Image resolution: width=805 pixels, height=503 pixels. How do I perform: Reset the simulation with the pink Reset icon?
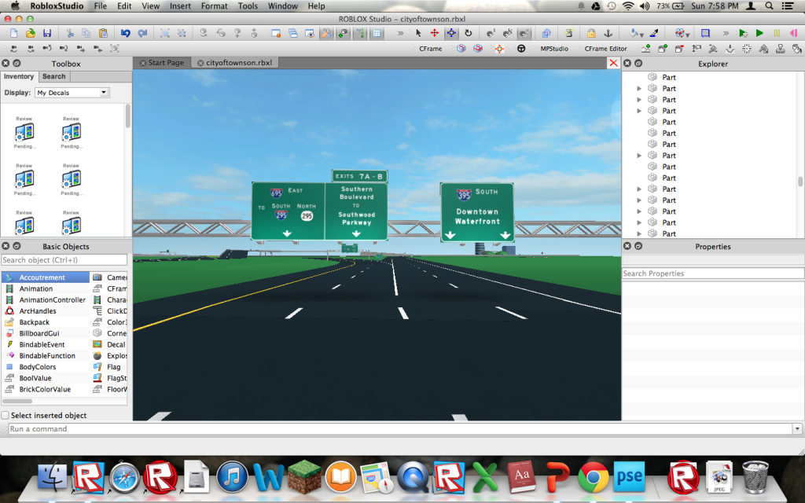794,33
